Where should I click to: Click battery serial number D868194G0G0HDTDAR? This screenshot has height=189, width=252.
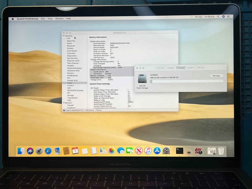[120, 43]
